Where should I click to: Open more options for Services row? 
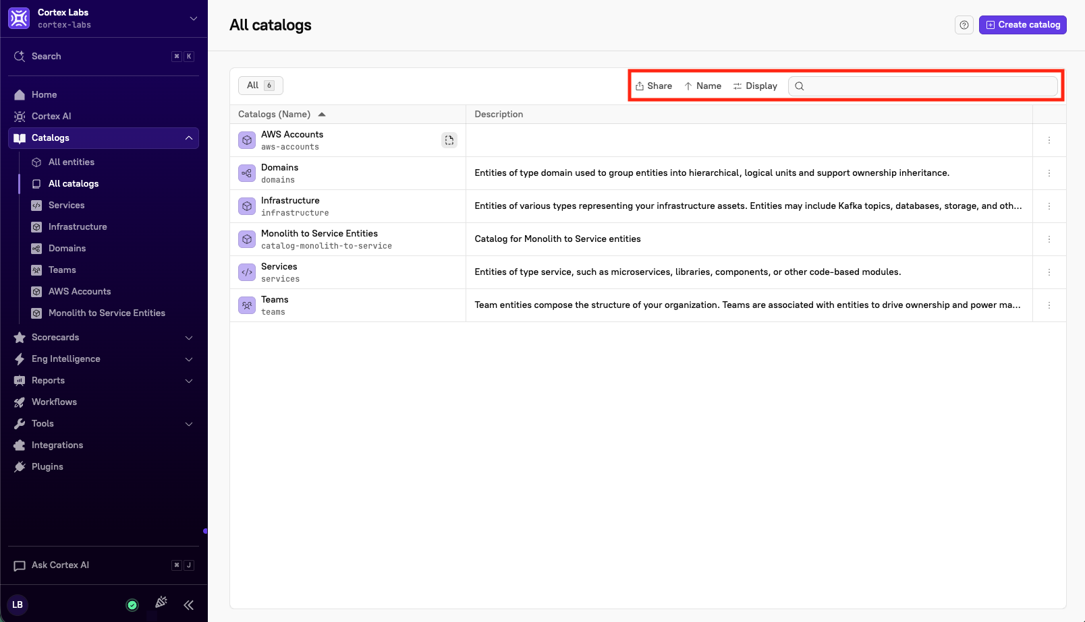[x=1049, y=272]
